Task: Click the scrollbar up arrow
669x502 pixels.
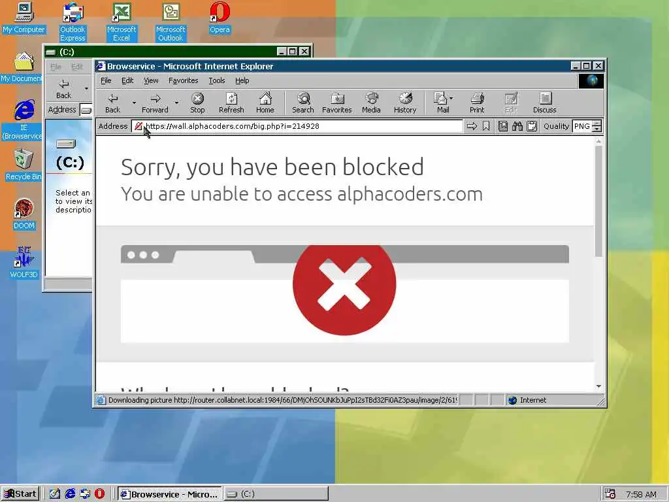Action: [598, 141]
